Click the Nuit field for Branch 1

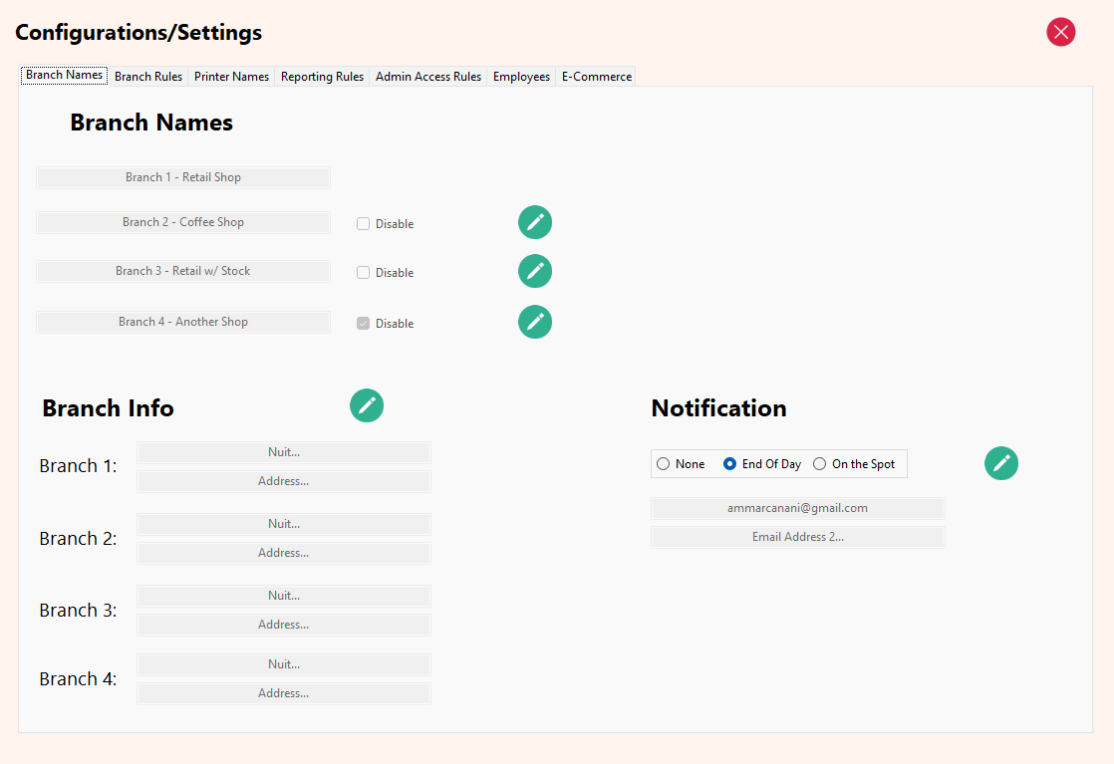[x=283, y=452]
